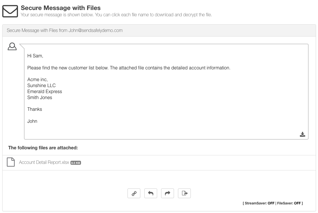Click the gray message header bar
Viewport: 318px width, 213px height.
[x=159, y=30]
